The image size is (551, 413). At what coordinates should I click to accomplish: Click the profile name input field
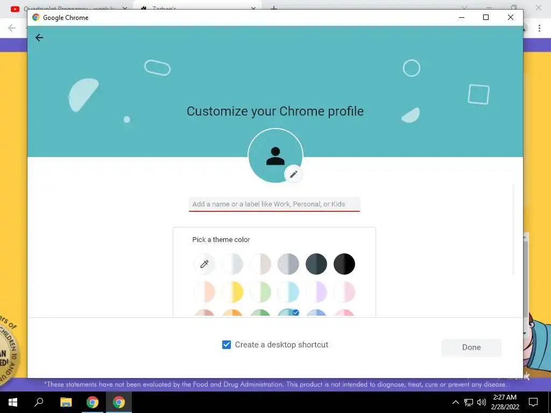click(274, 204)
